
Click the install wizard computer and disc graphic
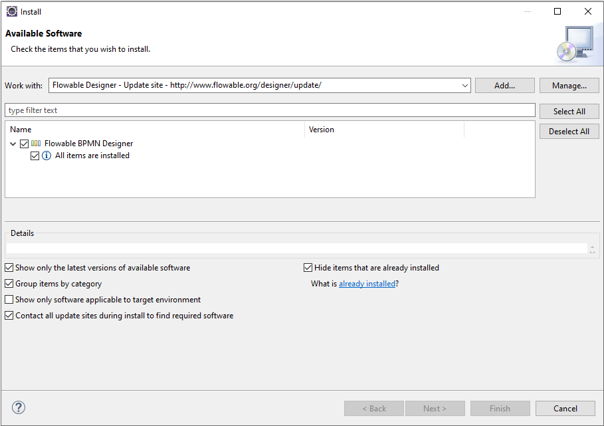pos(576,43)
